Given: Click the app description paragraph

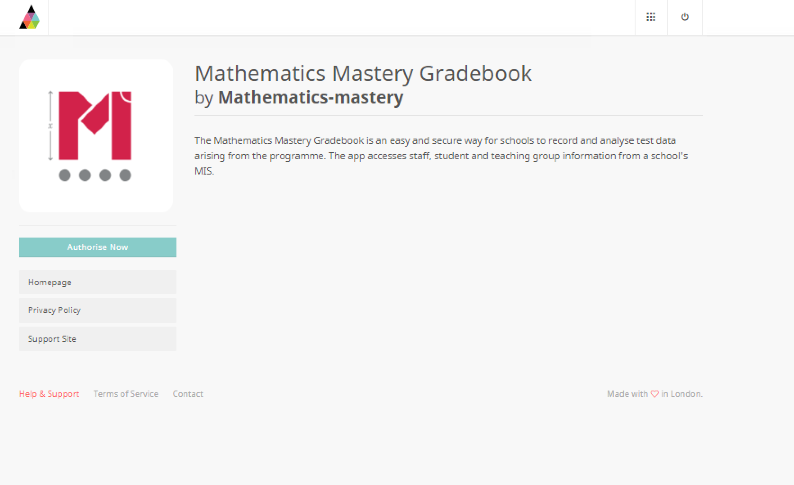Looking at the screenshot, I should coord(442,156).
